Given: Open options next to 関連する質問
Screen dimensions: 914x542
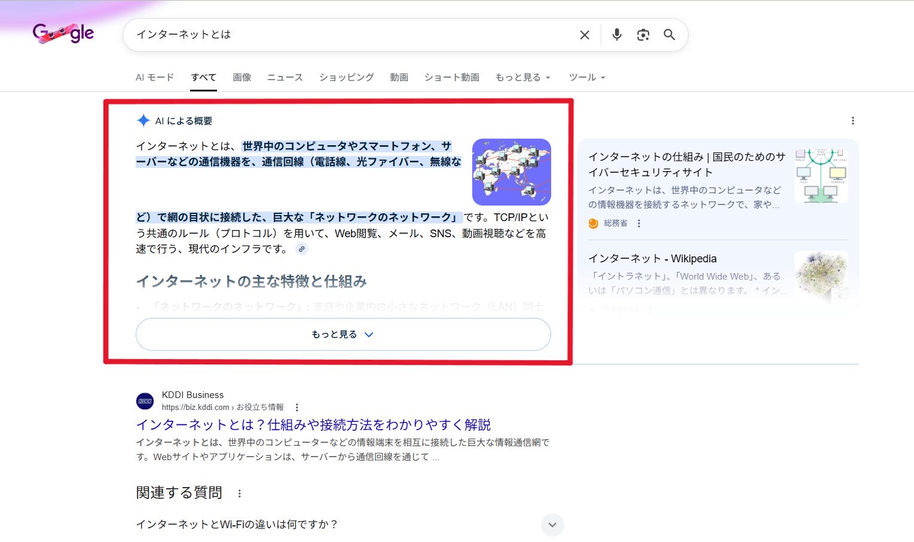Looking at the screenshot, I should click(240, 494).
